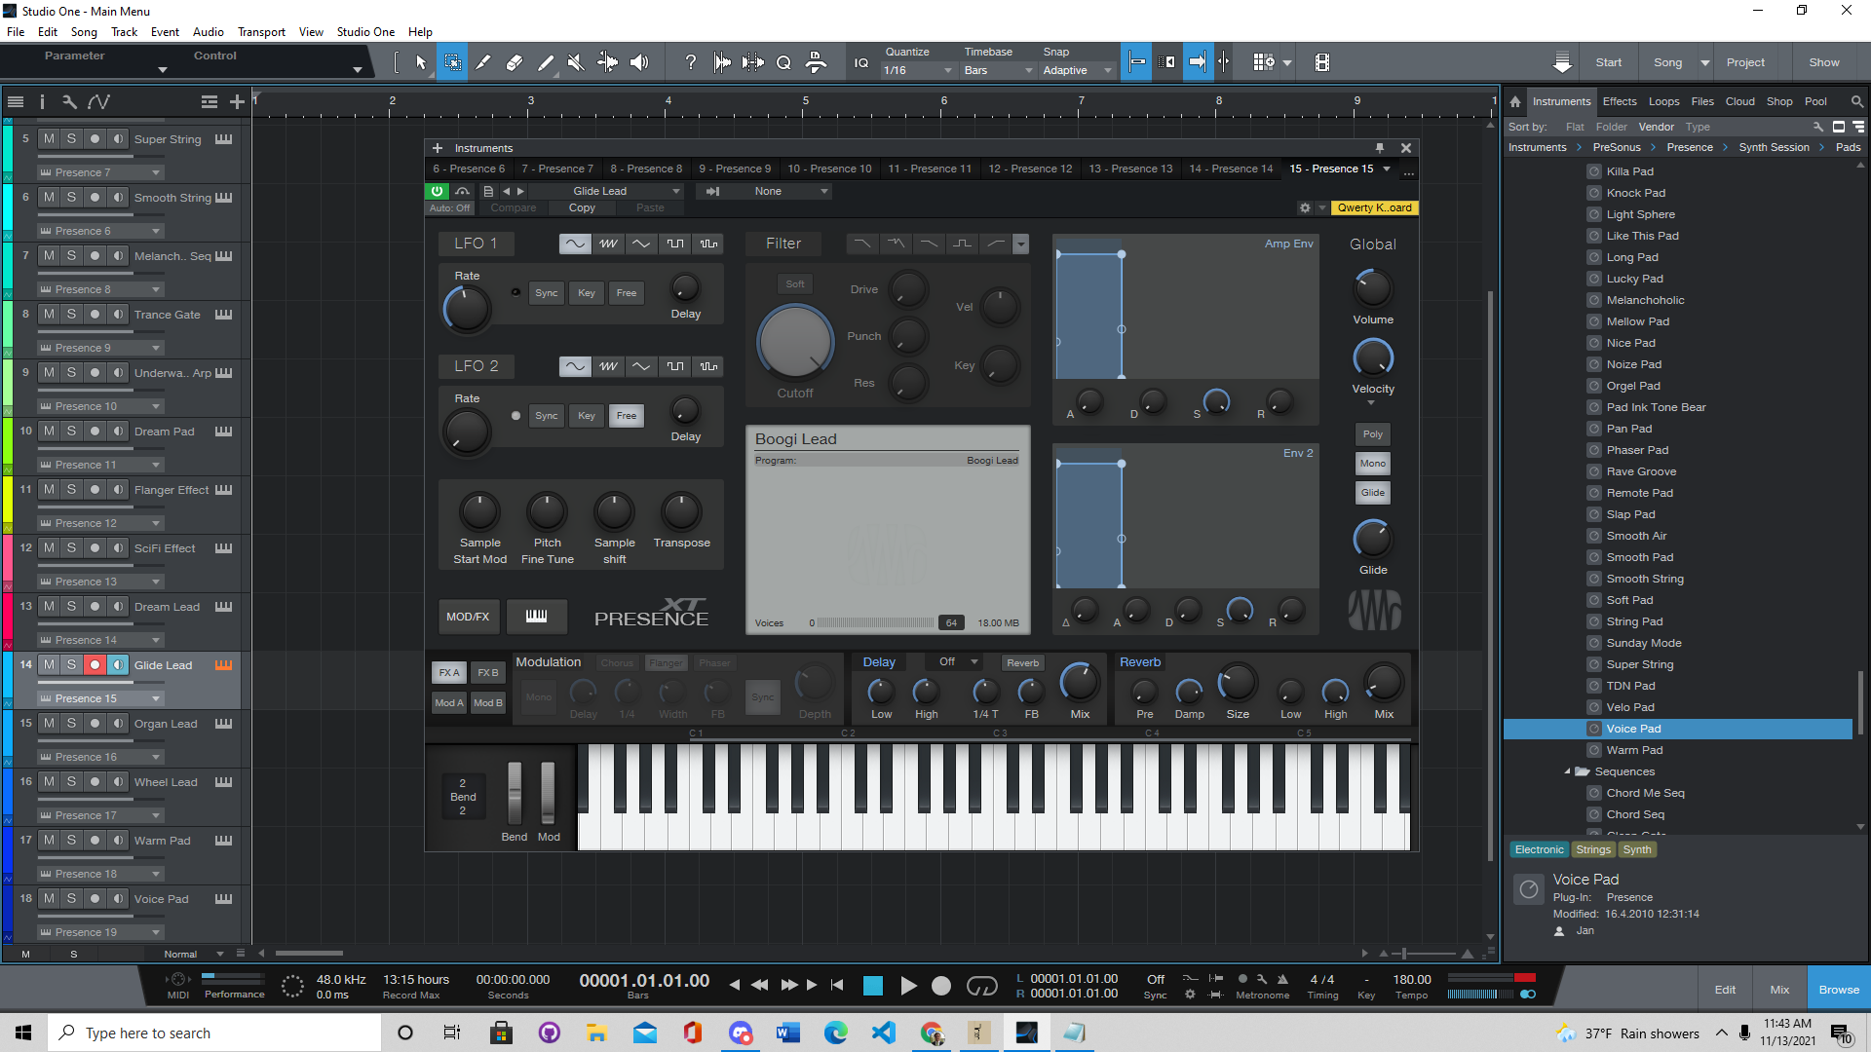Click Return to Zero in transport
This screenshot has width=1871, height=1052.
click(x=836, y=985)
